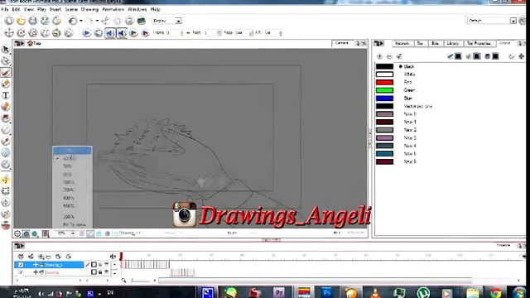The width and height of the screenshot is (530, 298).
Task: Toggle the Loop playback button
Action: click(99, 33)
